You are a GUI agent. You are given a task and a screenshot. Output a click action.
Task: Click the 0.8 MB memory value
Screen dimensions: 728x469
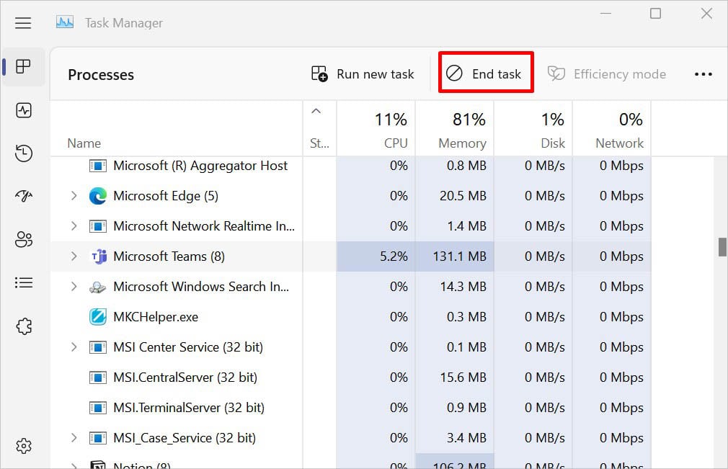pos(466,166)
